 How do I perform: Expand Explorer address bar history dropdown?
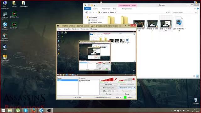pos(166,13)
